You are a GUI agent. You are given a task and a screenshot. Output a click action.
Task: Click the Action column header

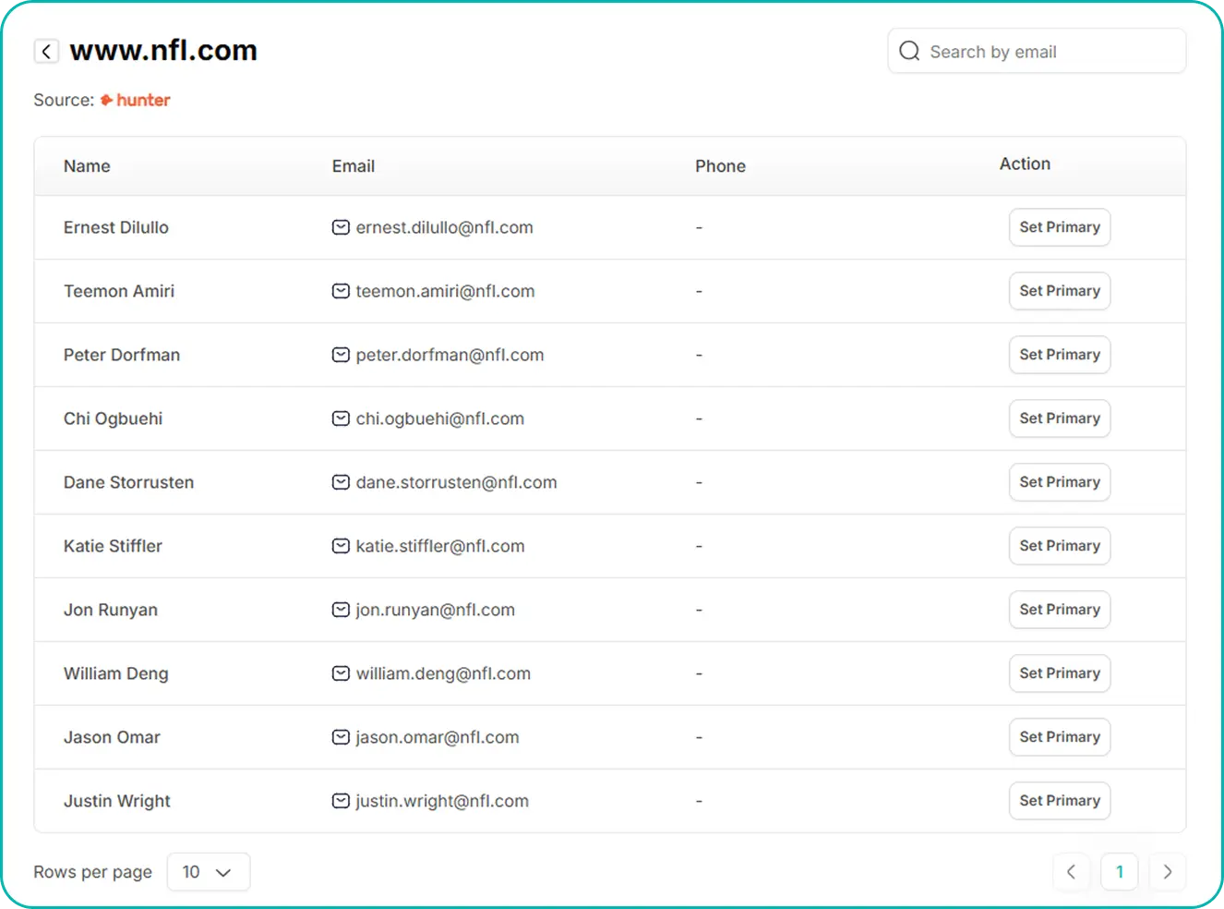(1025, 164)
